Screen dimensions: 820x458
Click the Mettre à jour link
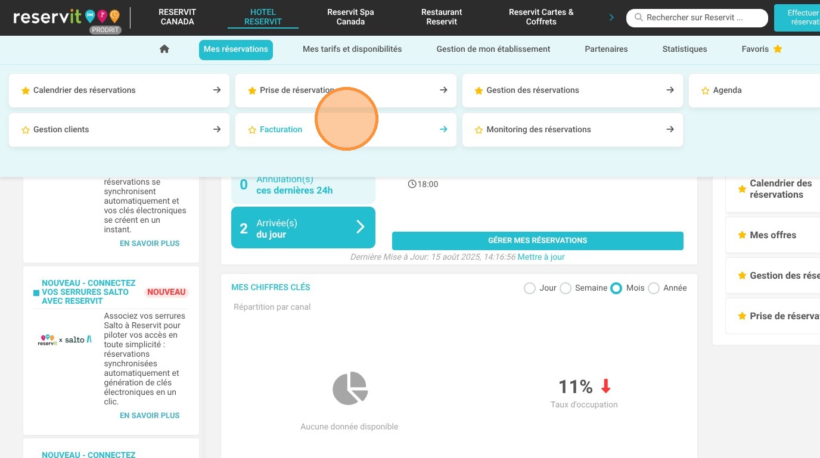pos(541,257)
